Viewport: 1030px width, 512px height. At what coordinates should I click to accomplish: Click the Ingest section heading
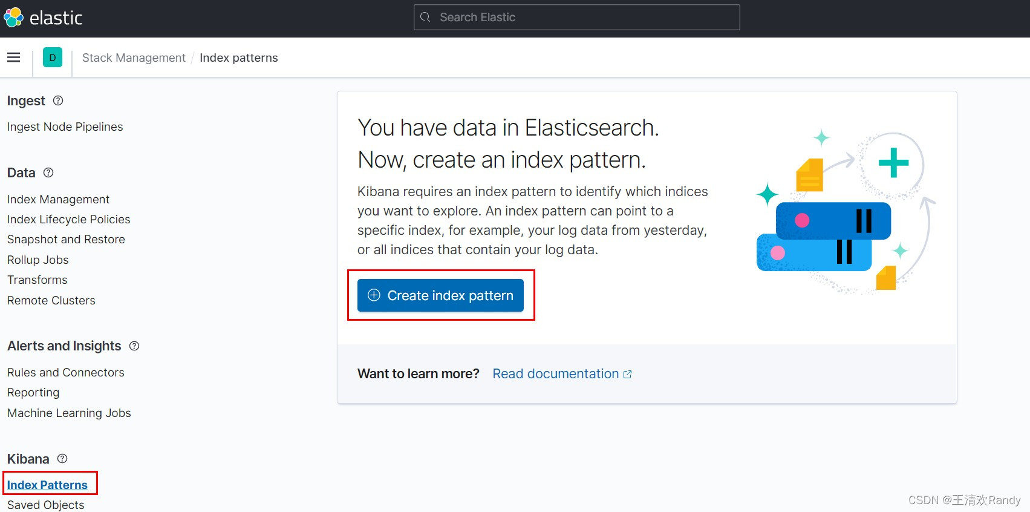pyautogui.click(x=26, y=100)
